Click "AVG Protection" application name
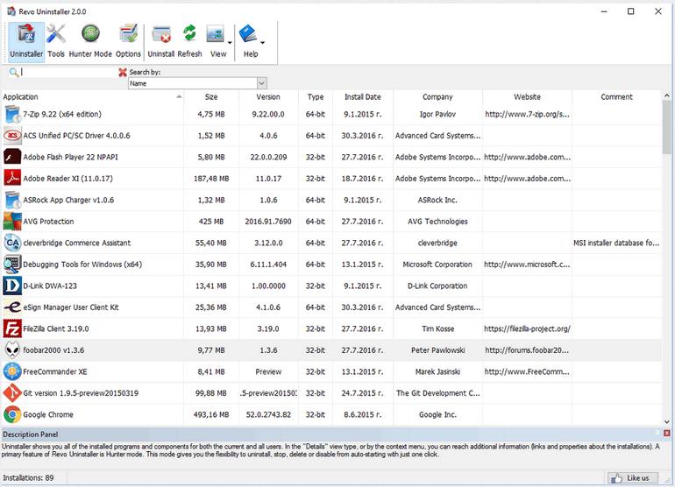The height and width of the screenshot is (487, 675). coord(48,222)
